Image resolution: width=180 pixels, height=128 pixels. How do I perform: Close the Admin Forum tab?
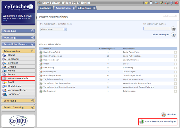tap(94, 8)
